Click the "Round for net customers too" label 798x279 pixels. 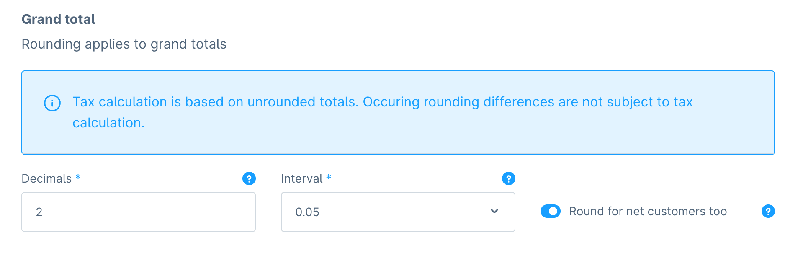point(648,211)
